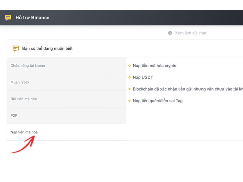Click the clock icon beside chat history

170,33
